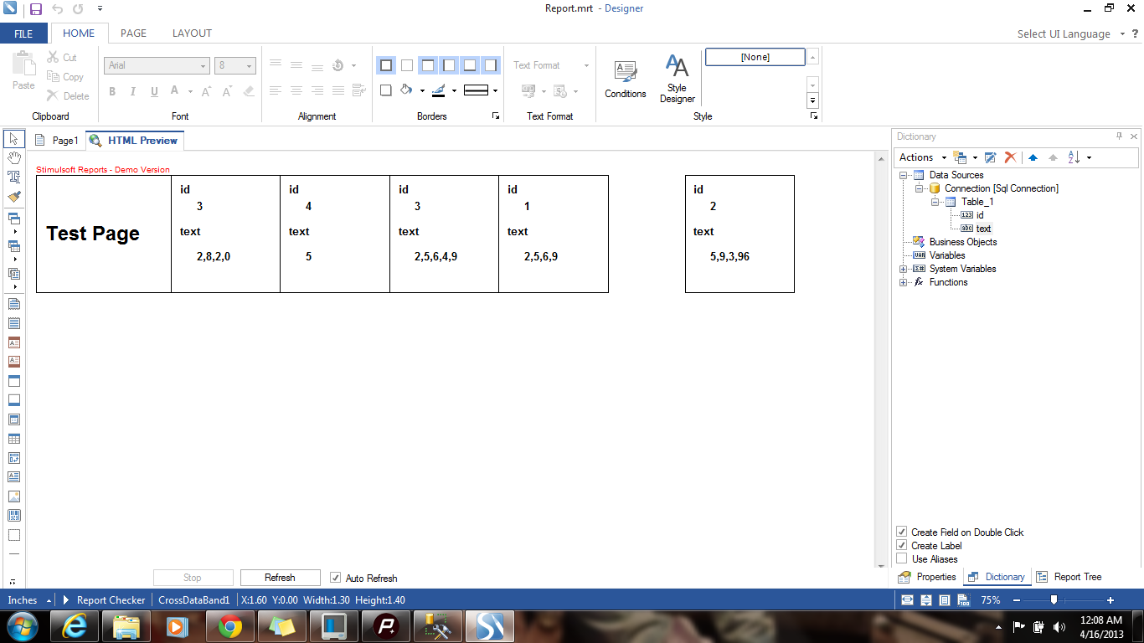This screenshot has width=1144, height=643.
Task: Insert a Table component from the toolbox
Action: 13,439
